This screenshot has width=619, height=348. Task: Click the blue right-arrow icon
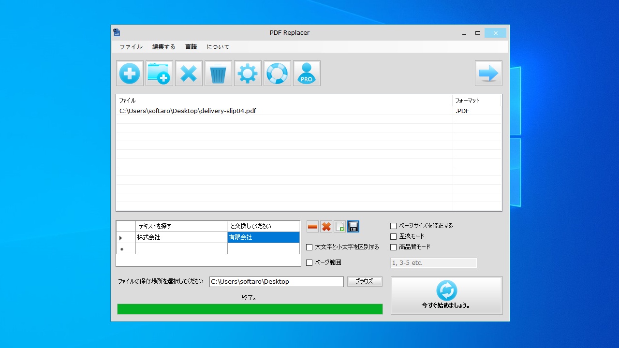coord(488,73)
